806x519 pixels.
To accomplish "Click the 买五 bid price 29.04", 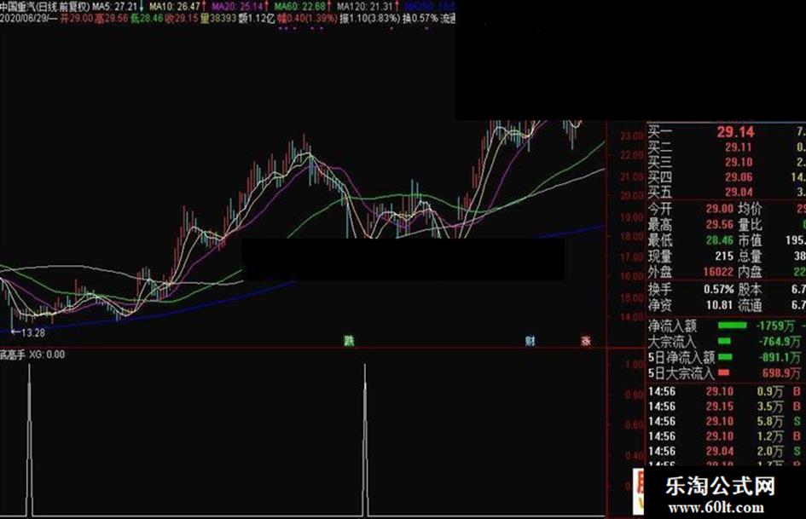I will 739,193.
